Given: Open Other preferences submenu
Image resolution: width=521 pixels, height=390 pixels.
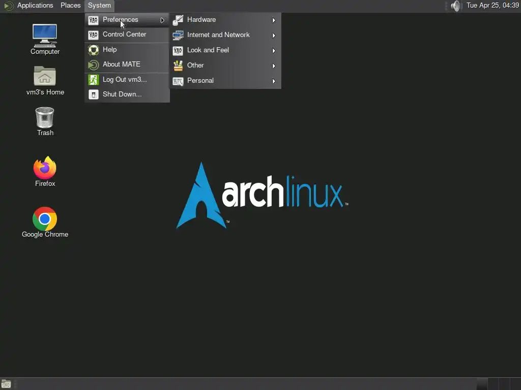Looking at the screenshot, I should coord(225,66).
